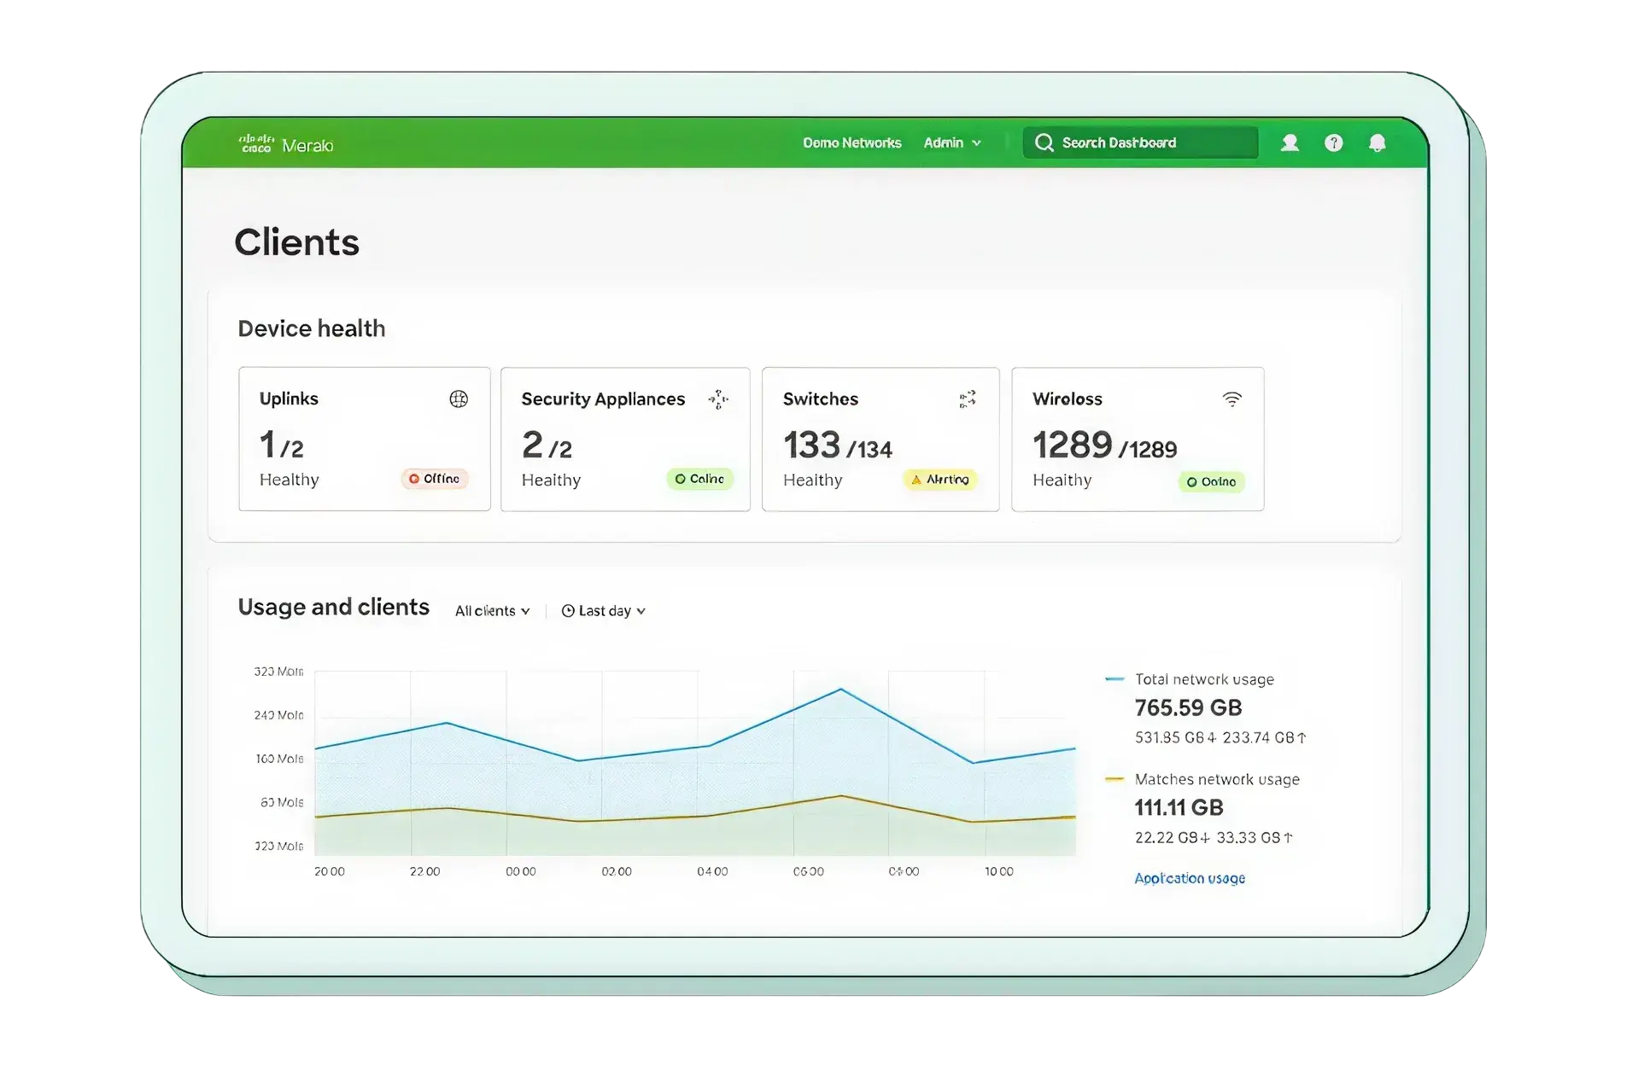Click the 111.11 GB usage value
Image resolution: width=1638 pixels, height=1065 pixels.
(x=1179, y=807)
